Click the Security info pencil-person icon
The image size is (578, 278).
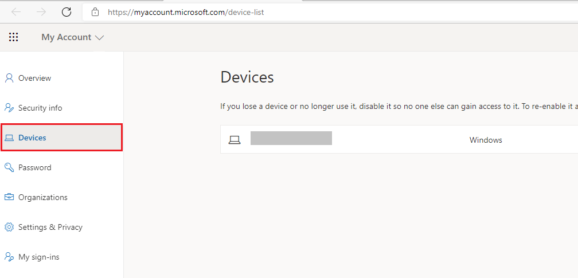click(x=9, y=108)
